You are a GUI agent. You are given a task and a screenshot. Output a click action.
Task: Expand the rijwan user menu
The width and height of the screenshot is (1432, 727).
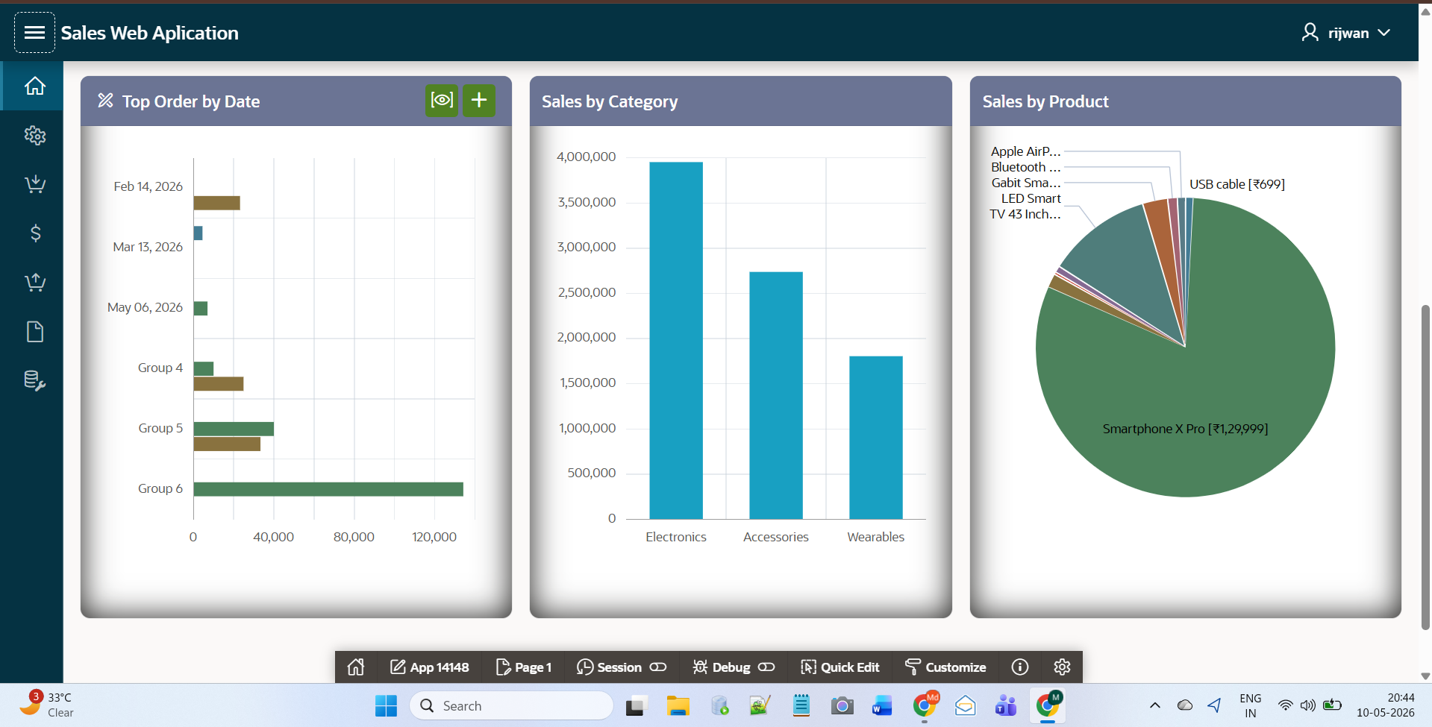tap(1346, 33)
